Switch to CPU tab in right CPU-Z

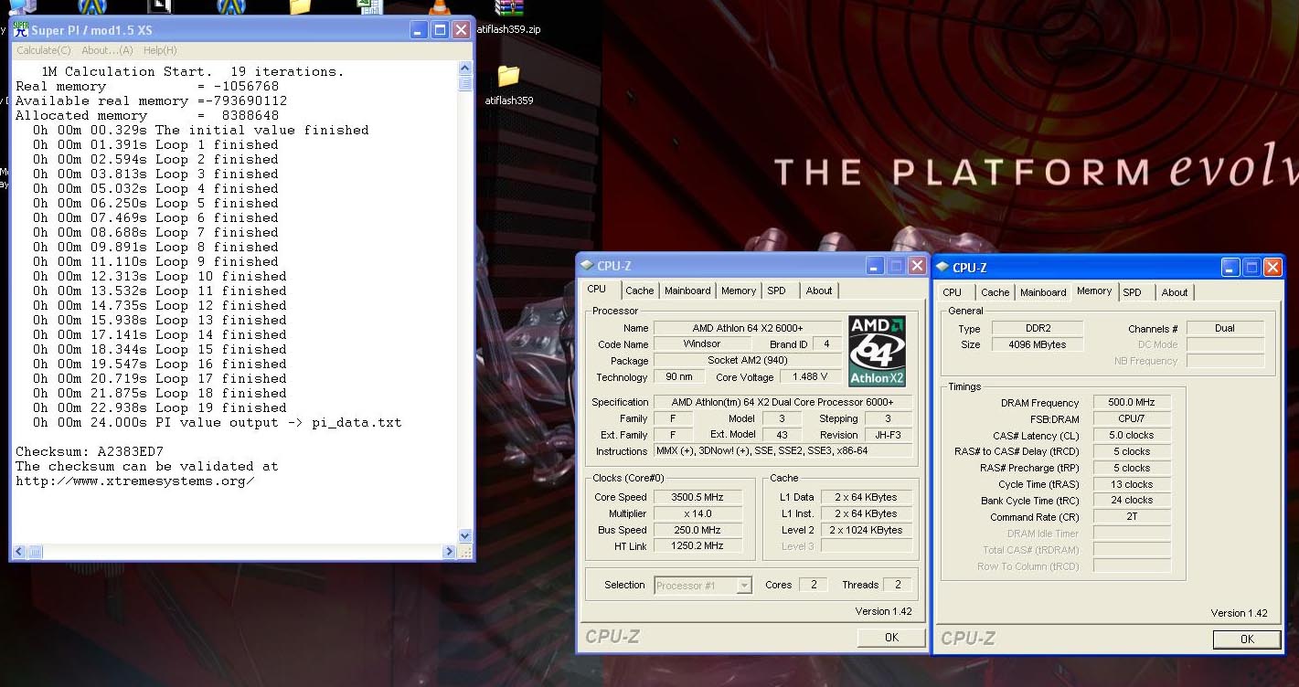[952, 292]
